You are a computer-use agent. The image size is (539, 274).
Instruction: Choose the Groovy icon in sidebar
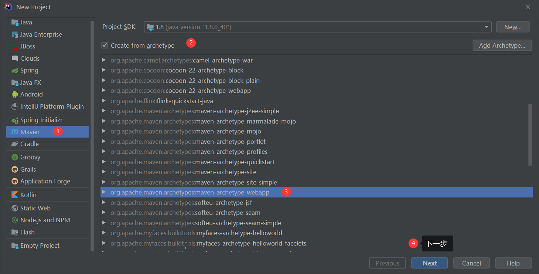[15, 157]
